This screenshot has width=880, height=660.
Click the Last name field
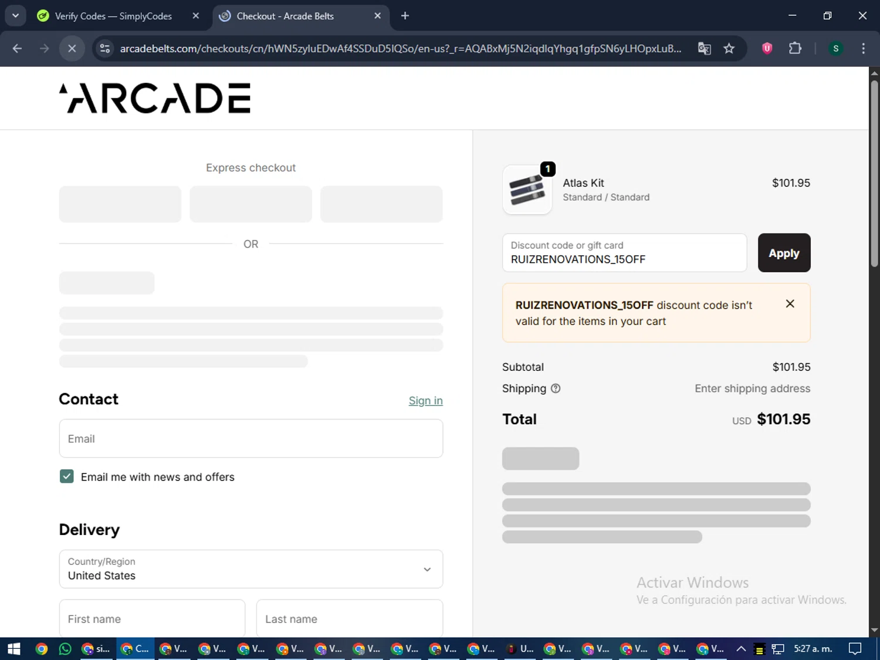350,618
